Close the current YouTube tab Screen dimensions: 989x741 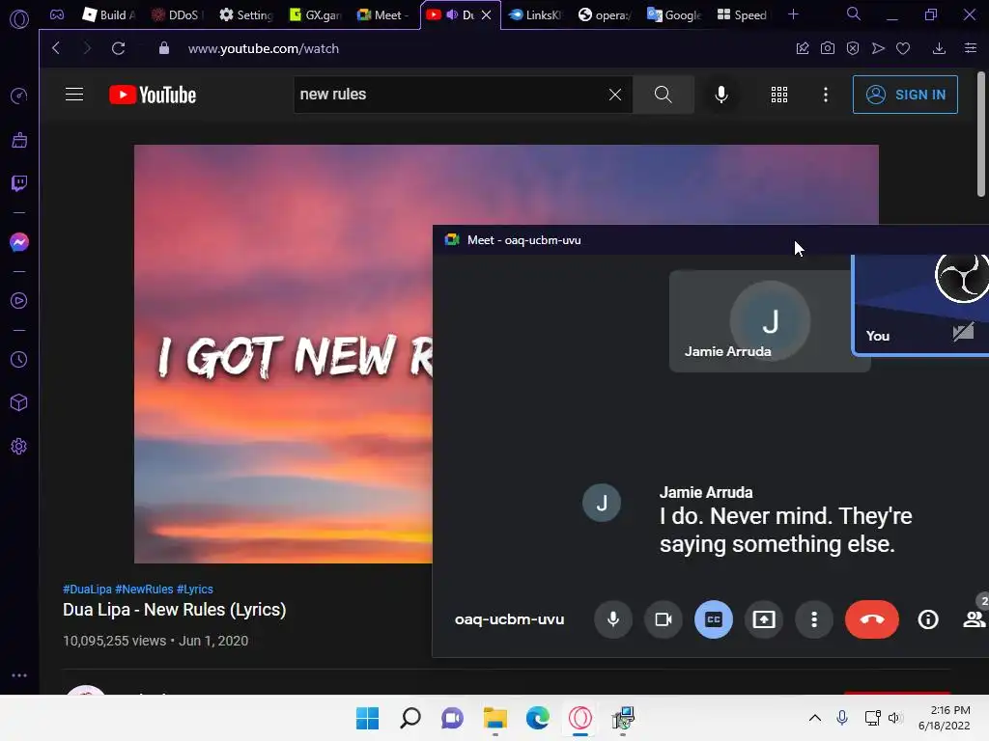487,14
